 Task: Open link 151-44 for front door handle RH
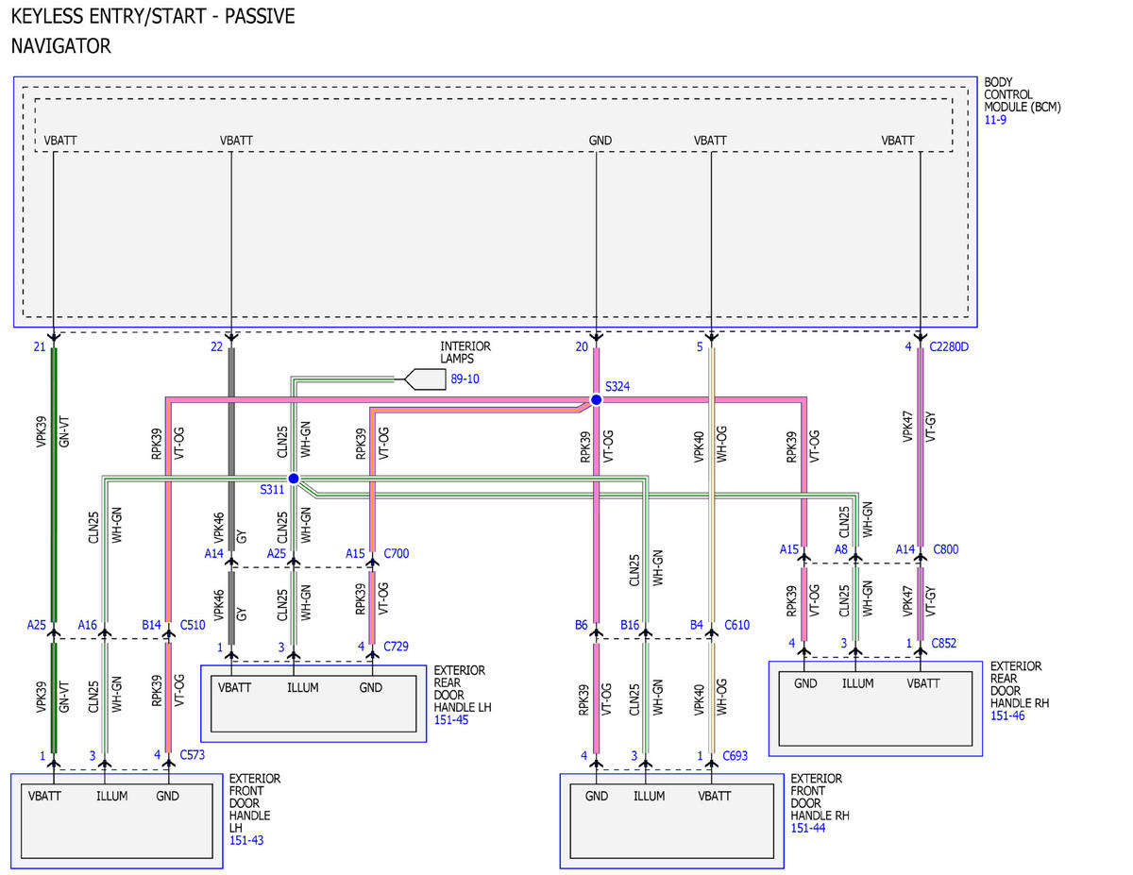[x=807, y=828]
